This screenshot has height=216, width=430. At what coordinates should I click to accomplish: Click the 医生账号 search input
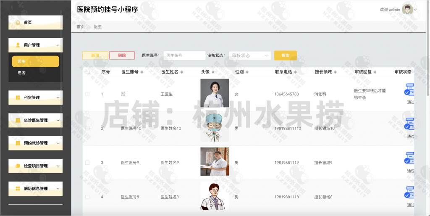(x=185, y=55)
